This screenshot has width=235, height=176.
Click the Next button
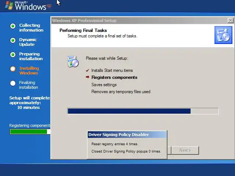185,150
